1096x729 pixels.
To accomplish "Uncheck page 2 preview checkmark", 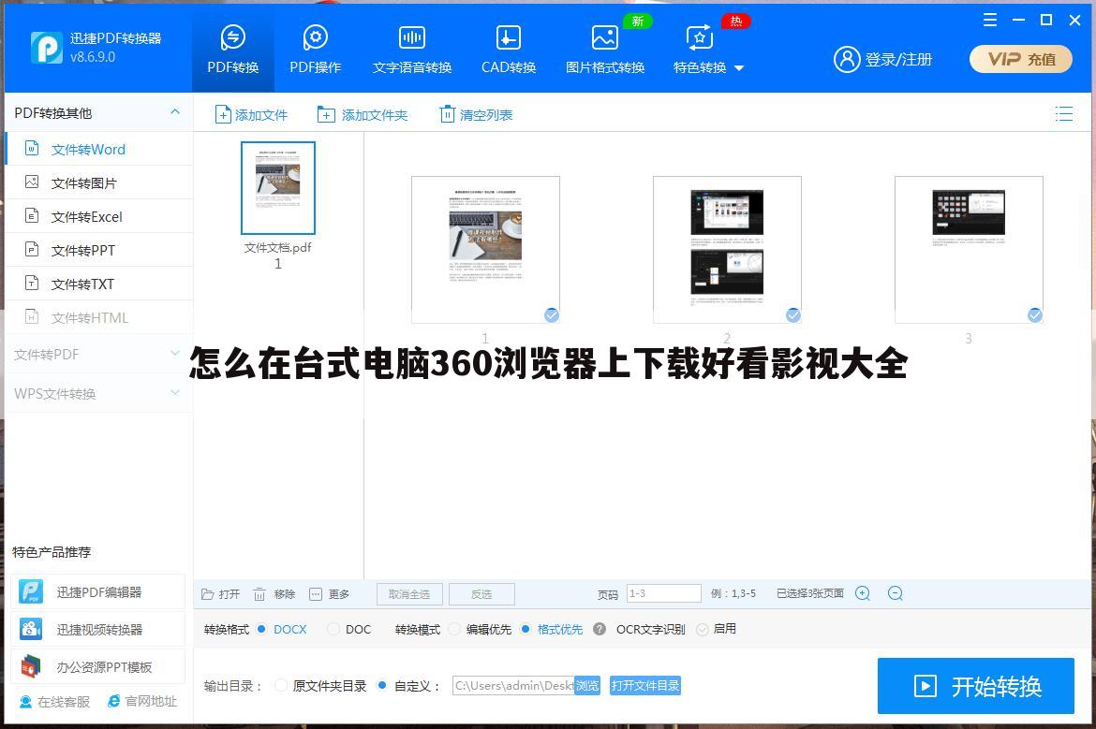I will point(792,315).
